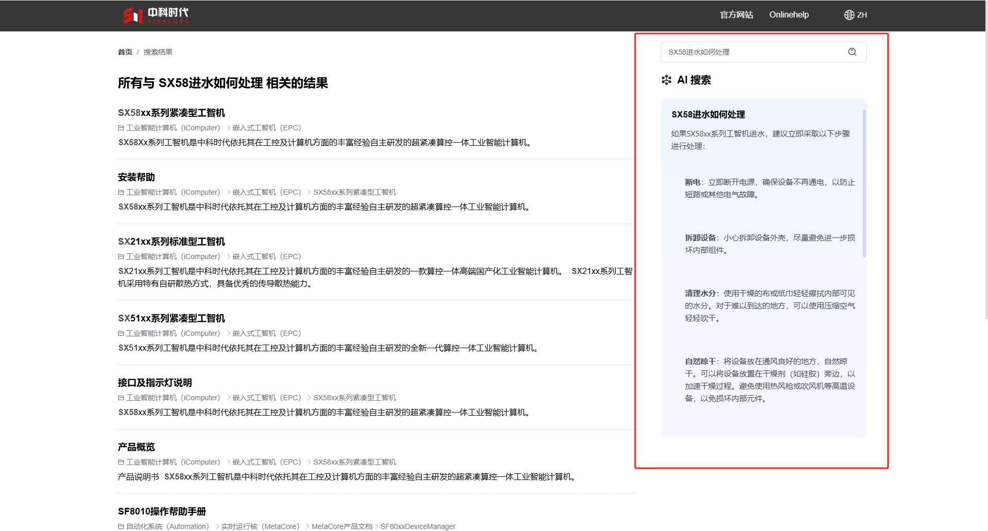Viewport: 988px width, 531px height.
Task: Click 嵌入式工智机 (EPC) path under 安装帮助
Action: pyautogui.click(x=266, y=192)
